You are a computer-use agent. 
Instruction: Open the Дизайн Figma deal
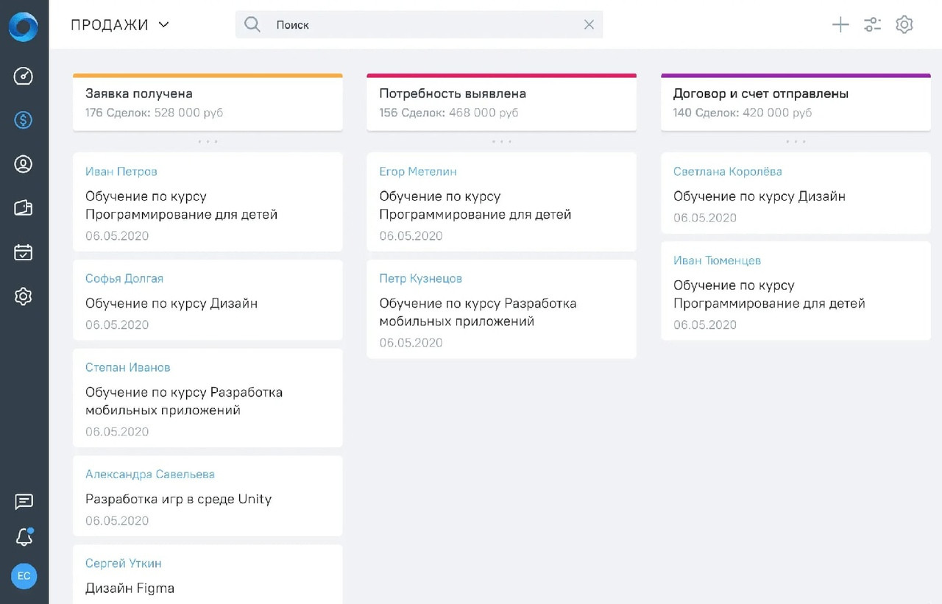(130, 588)
